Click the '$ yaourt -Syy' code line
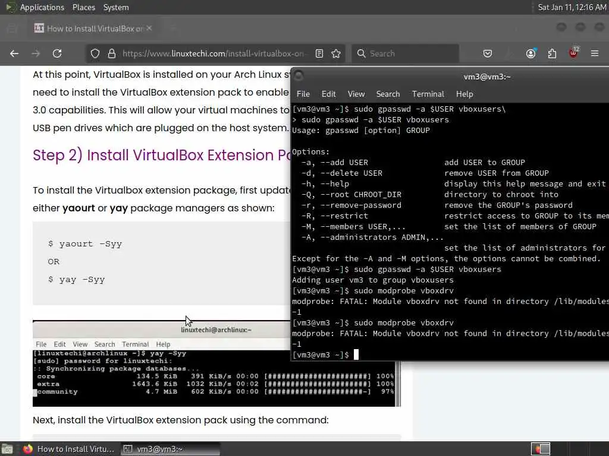609x456 pixels. point(84,244)
